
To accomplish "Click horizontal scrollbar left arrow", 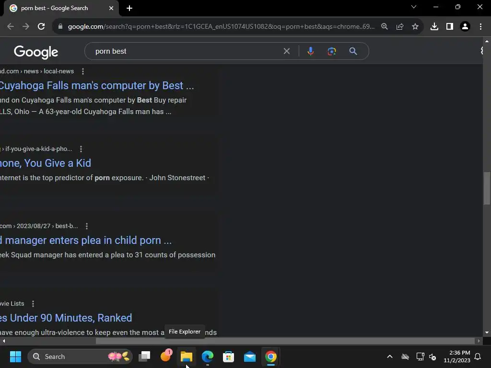I will tap(4, 341).
